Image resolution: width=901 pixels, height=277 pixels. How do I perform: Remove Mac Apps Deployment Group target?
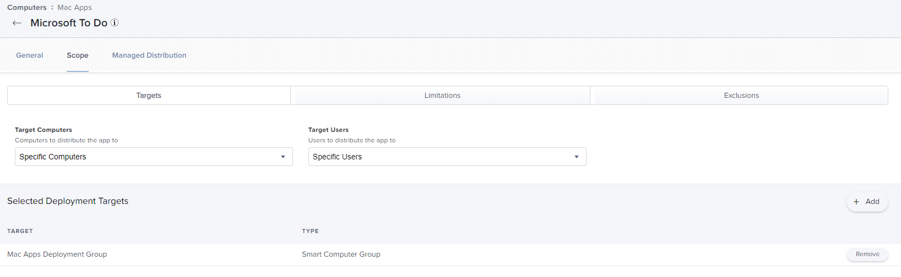pyautogui.click(x=867, y=254)
